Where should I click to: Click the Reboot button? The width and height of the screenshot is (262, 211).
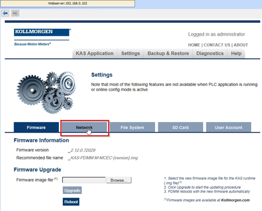[x=71, y=202]
